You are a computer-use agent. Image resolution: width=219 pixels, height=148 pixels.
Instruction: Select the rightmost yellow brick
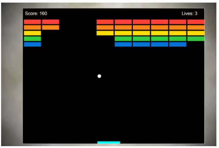(x=196, y=33)
